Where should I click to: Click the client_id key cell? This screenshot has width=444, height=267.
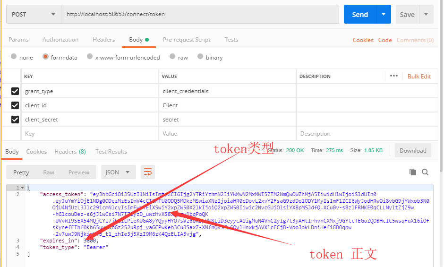90,105
